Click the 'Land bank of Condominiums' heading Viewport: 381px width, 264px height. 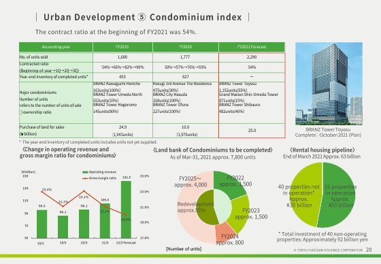(x=213, y=150)
